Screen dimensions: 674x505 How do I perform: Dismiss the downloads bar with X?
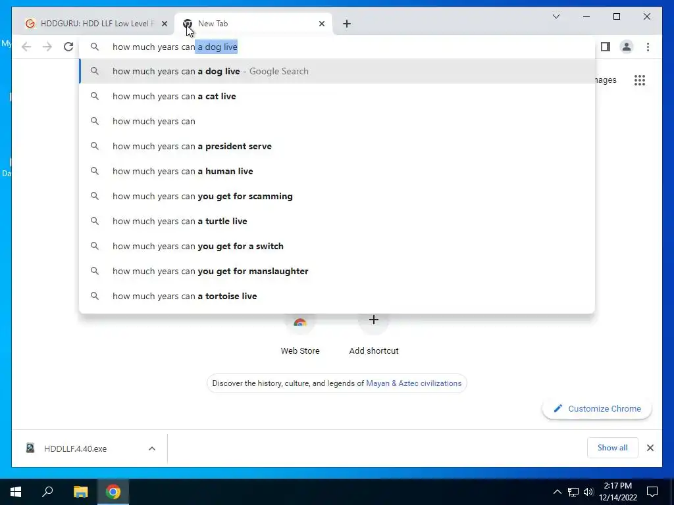click(x=650, y=448)
